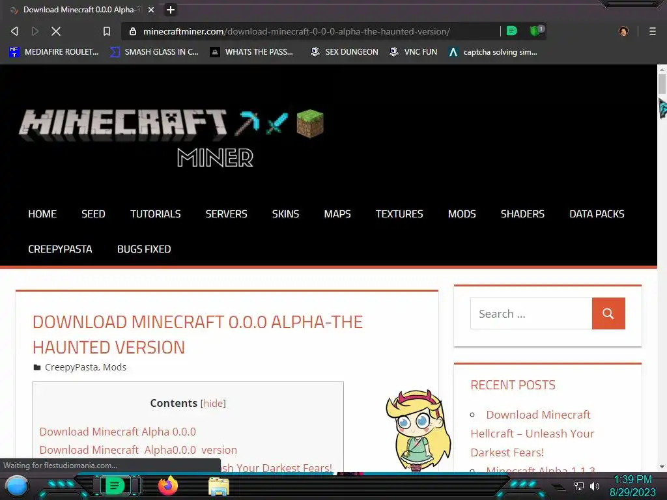Open the SMASH GLASS IN C... bookmark

pos(154,52)
